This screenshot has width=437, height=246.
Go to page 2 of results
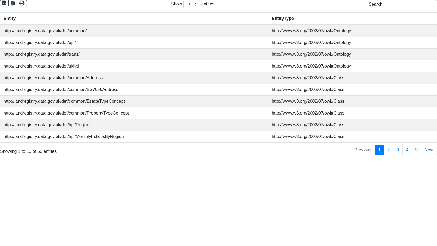(x=388, y=150)
